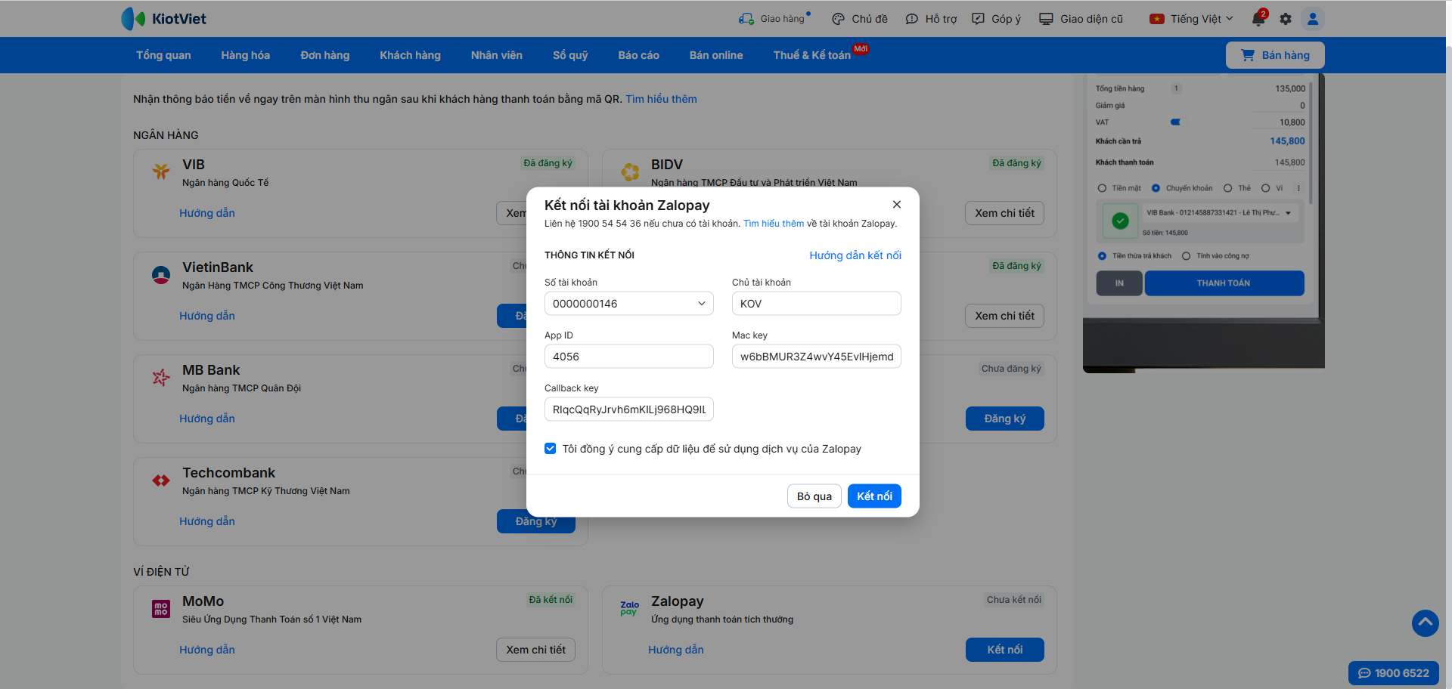Tick the Zalopay data consent checkbox
Screen dimensions: 1452x689
[x=551, y=449]
